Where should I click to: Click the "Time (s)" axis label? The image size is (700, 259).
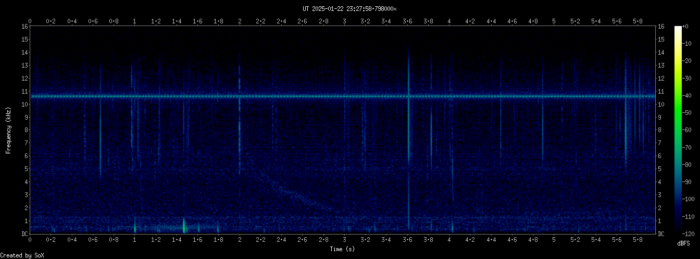point(343,249)
